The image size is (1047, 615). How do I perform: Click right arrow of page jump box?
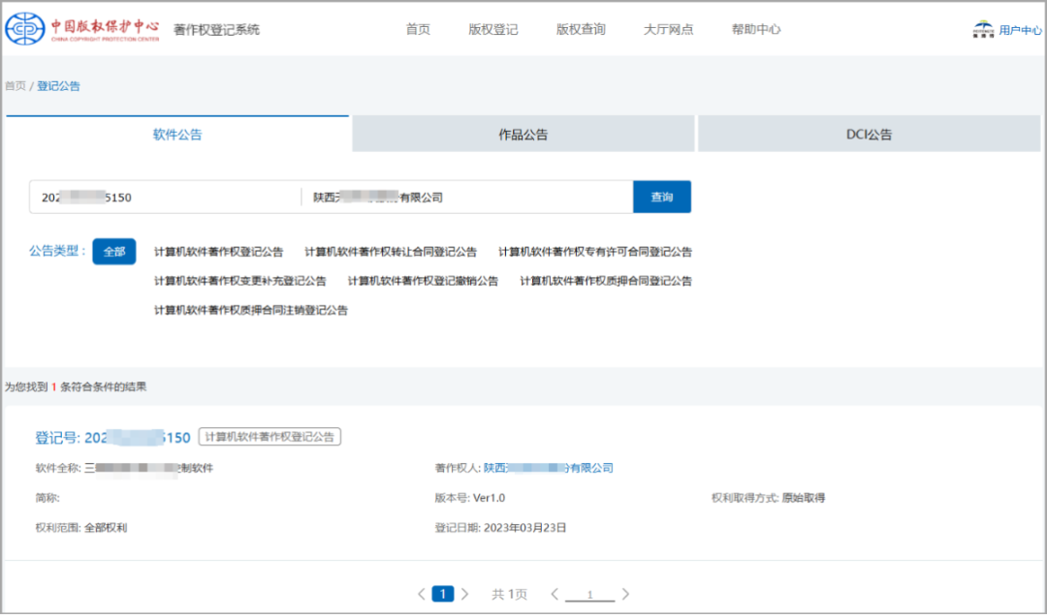(625, 594)
